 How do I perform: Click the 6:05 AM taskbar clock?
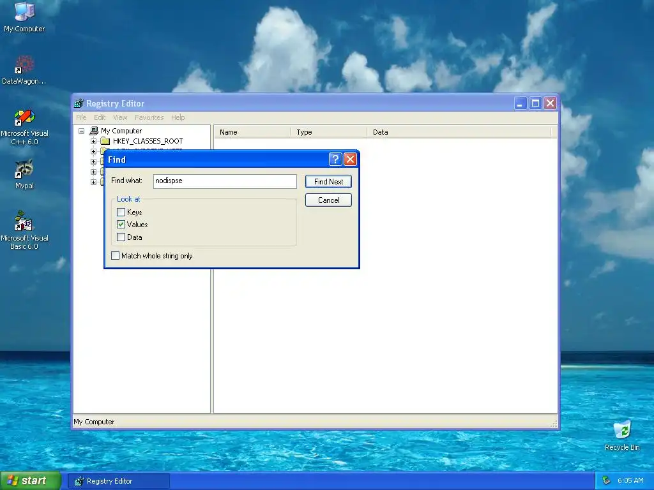click(x=630, y=480)
